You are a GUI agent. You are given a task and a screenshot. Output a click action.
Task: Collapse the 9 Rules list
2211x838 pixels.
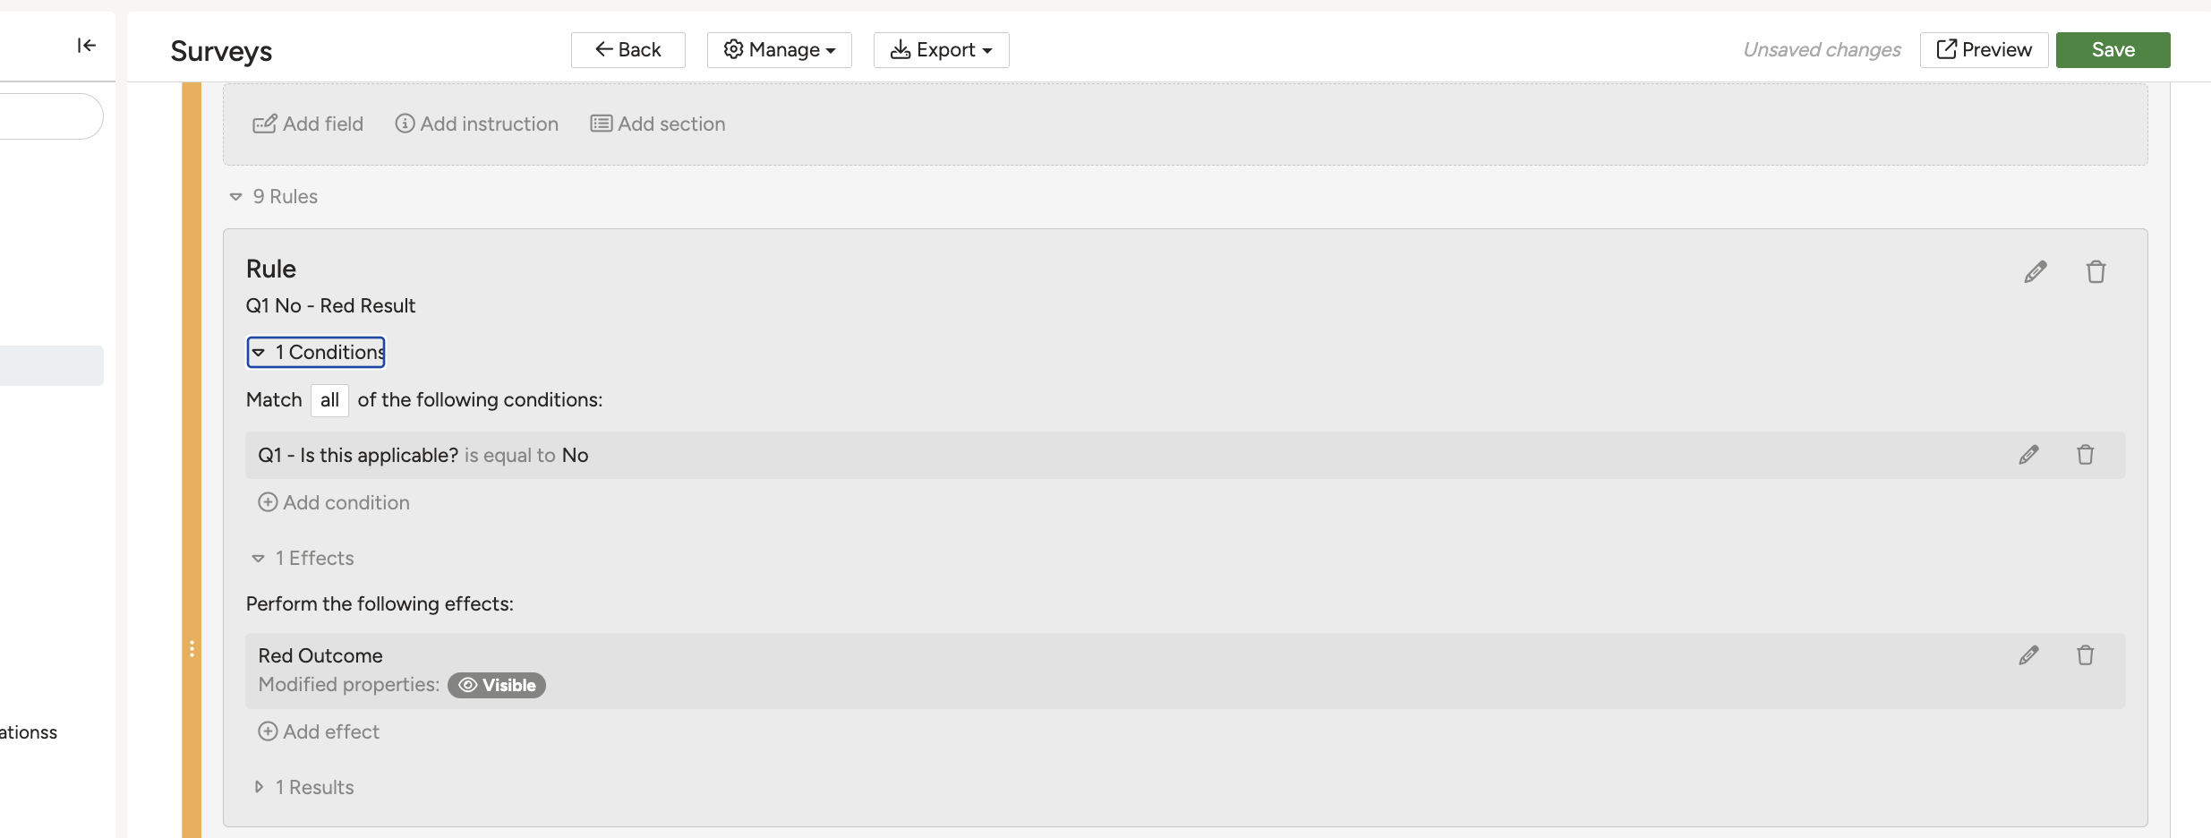(x=274, y=196)
